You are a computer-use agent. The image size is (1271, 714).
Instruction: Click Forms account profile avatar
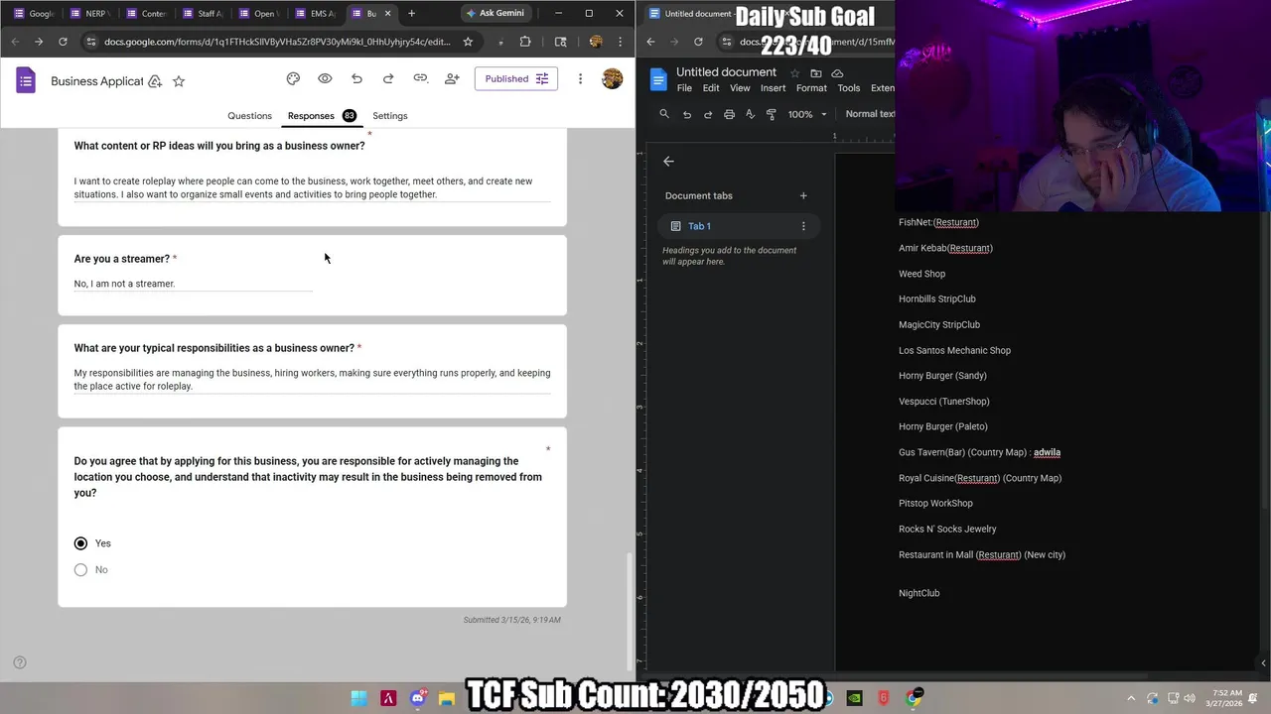point(612,79)
